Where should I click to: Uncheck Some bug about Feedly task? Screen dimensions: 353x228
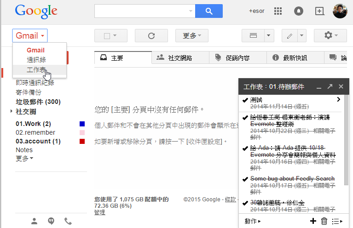coord(245,179)
